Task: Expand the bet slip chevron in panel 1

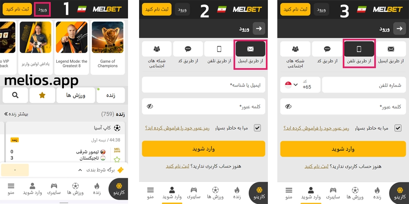Action: [80, 170]
